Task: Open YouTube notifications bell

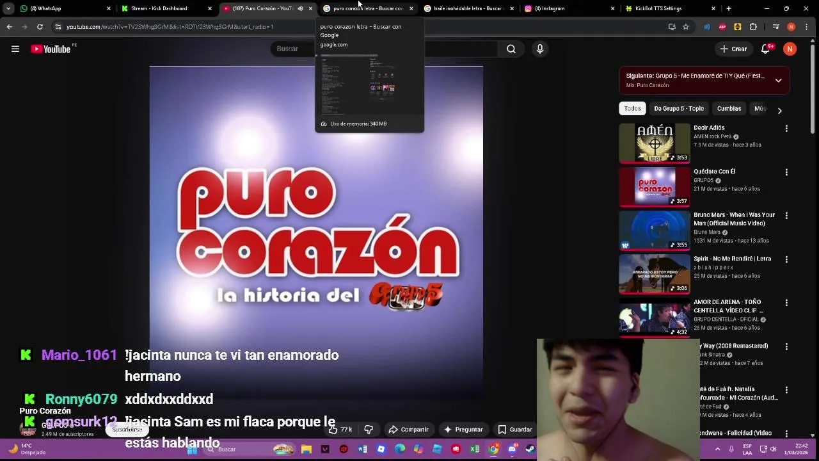Action: pos(766,49)
